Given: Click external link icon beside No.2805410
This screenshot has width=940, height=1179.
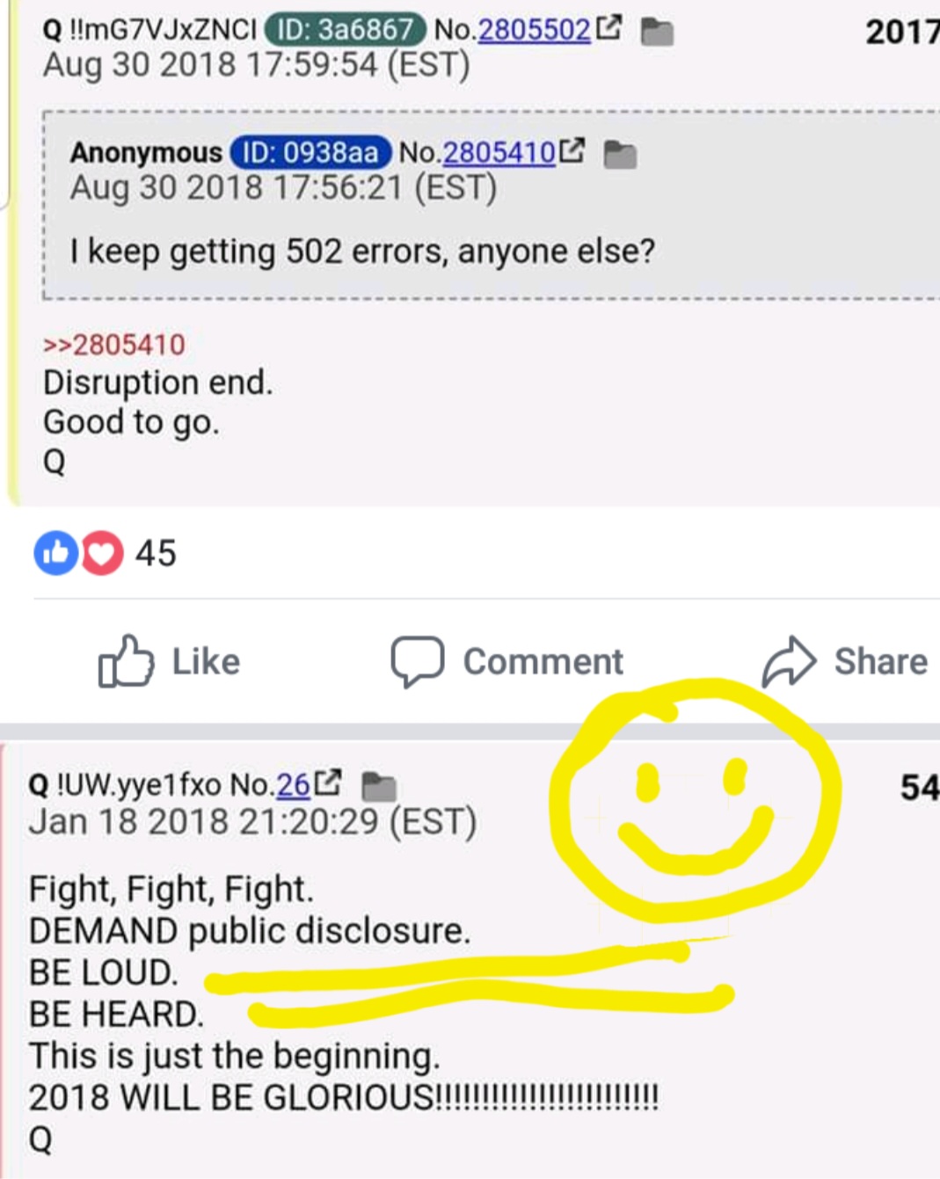Looking at the screenshot, I should tap(572, 150).
